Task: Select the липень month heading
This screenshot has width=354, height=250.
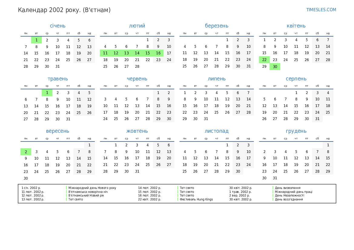Action: [x=217, y=79]
